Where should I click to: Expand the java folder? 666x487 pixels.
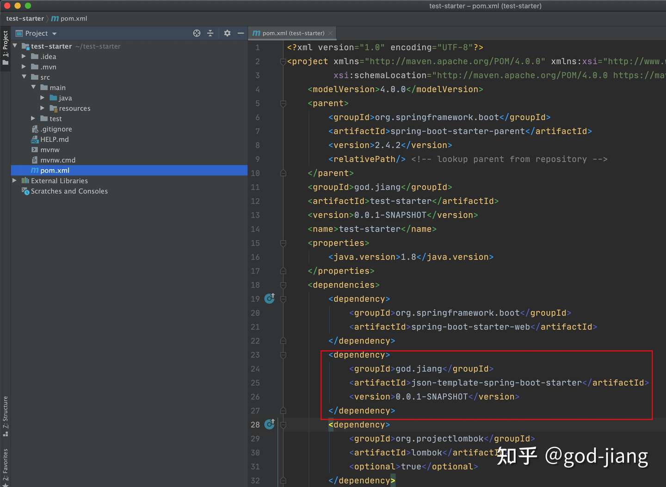click(42, 97)
